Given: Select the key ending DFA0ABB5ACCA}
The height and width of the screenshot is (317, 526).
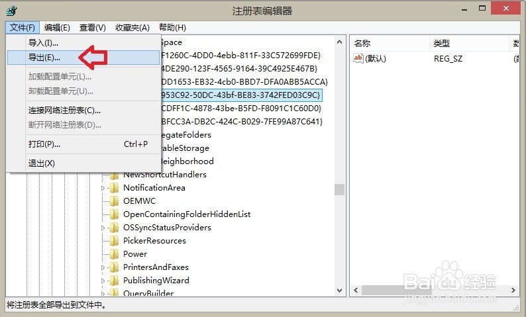Looking at the screenshot, I should coord(244,82).
